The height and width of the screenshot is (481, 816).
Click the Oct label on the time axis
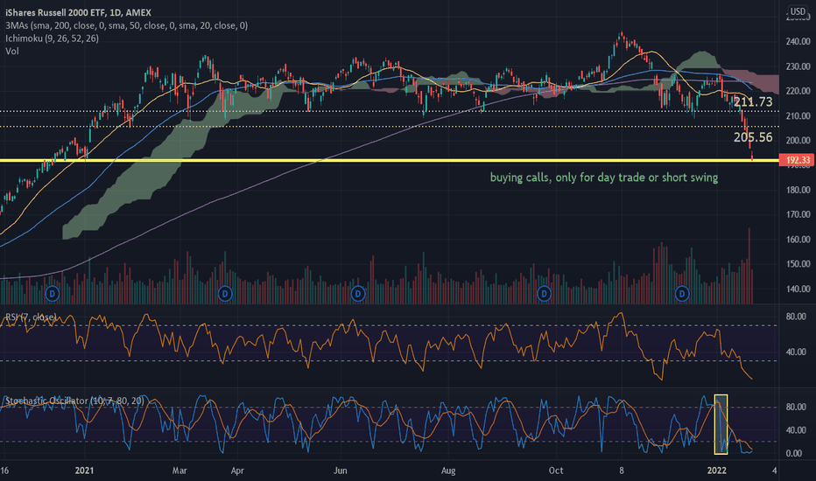(556, 471)
